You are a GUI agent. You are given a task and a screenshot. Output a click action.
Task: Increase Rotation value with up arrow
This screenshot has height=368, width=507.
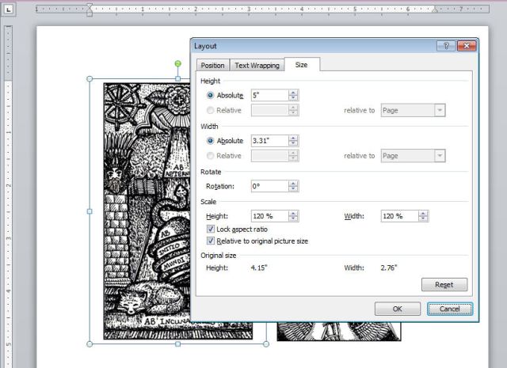[x=293, y=183]
